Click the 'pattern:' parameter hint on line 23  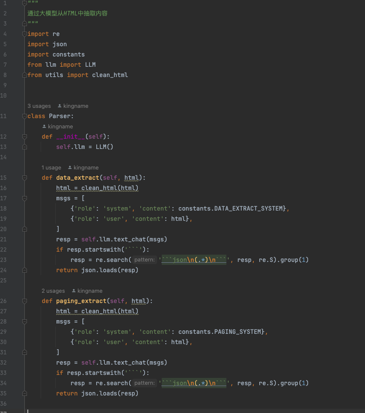(x=145, y=260)
